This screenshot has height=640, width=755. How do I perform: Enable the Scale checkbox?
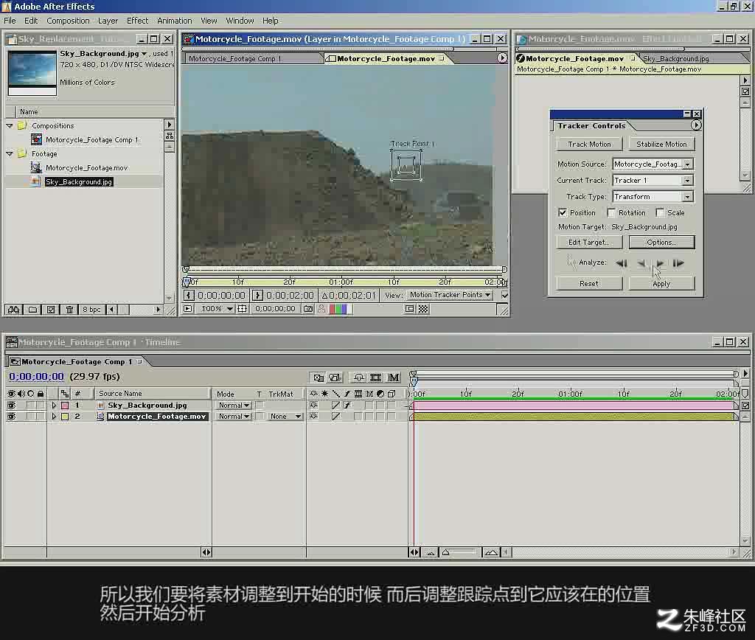660,212
